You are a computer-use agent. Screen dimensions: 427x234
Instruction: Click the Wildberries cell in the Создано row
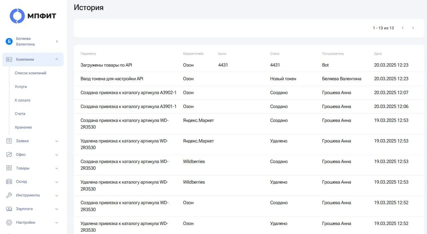pyautogui.click(x=194, y=162)
